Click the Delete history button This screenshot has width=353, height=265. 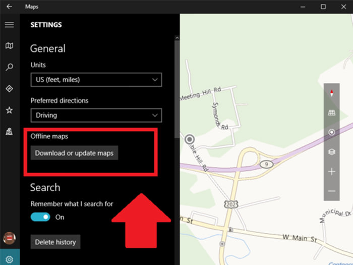tap(55, 242)
